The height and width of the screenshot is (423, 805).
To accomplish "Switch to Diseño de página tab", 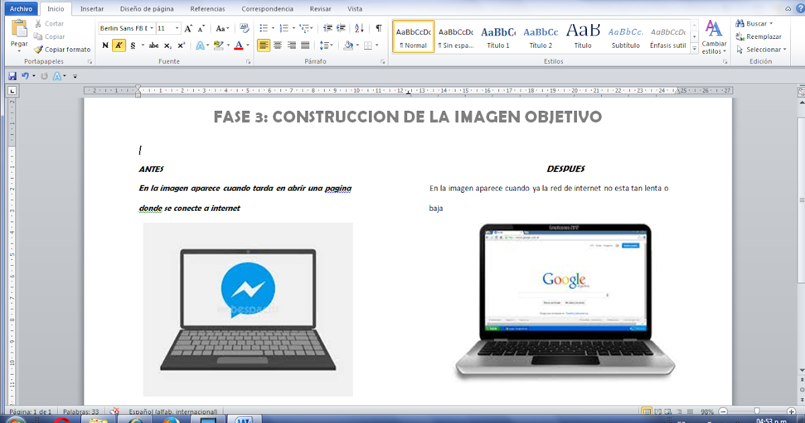I will [x=147, y=9].
